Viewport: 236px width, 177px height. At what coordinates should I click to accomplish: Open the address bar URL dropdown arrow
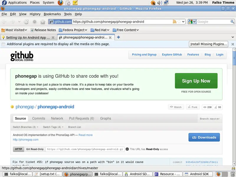[183, 22]
